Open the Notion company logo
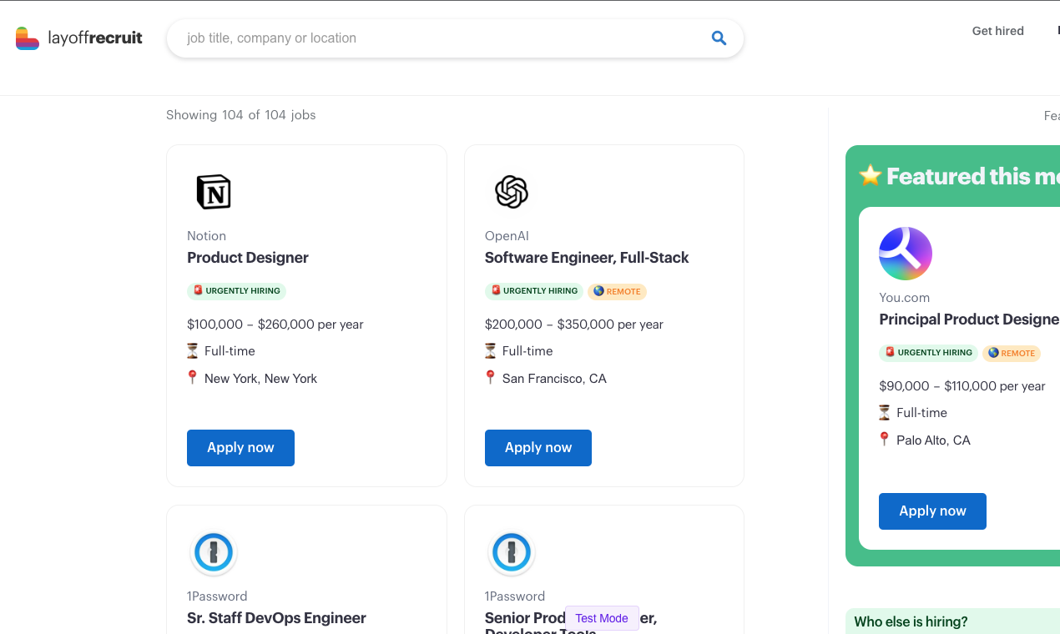The width and height of the screenshot is (1060, 634). coord(214,192)
